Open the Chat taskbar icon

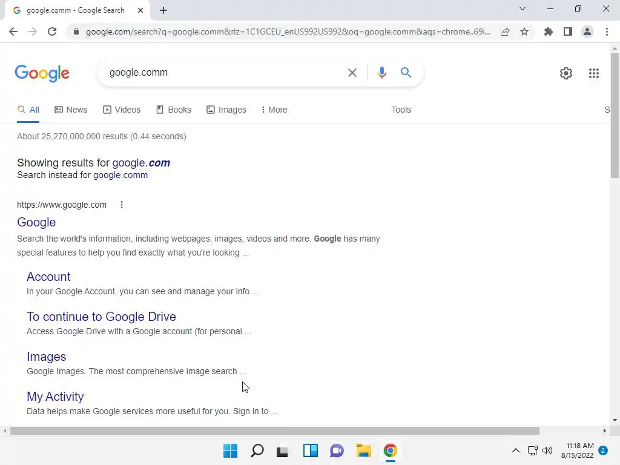(337, 450)
